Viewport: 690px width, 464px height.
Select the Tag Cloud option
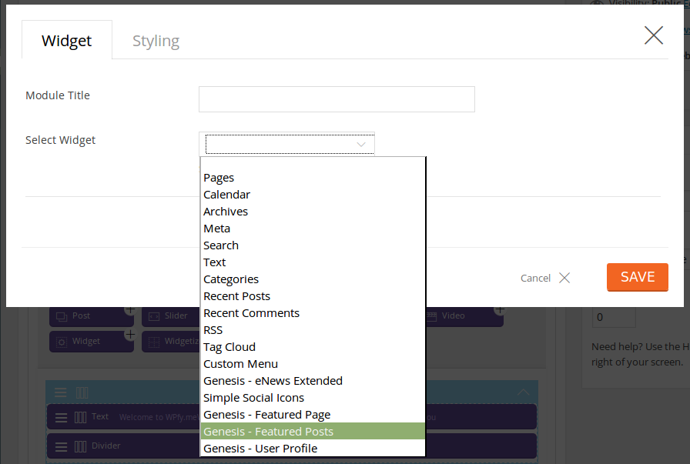(229, 347)
